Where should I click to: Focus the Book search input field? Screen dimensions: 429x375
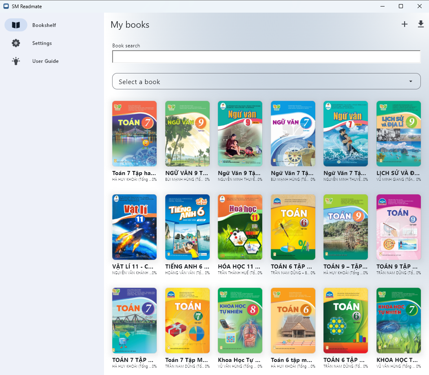click(x=266, y=57)
